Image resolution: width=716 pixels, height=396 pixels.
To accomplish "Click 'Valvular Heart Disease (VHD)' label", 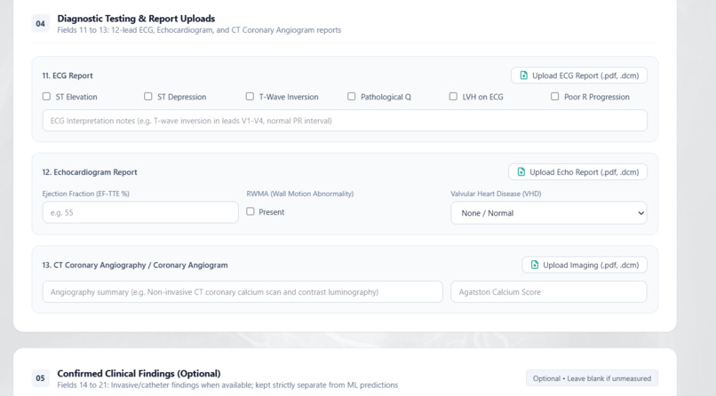I will click(496, 194).
